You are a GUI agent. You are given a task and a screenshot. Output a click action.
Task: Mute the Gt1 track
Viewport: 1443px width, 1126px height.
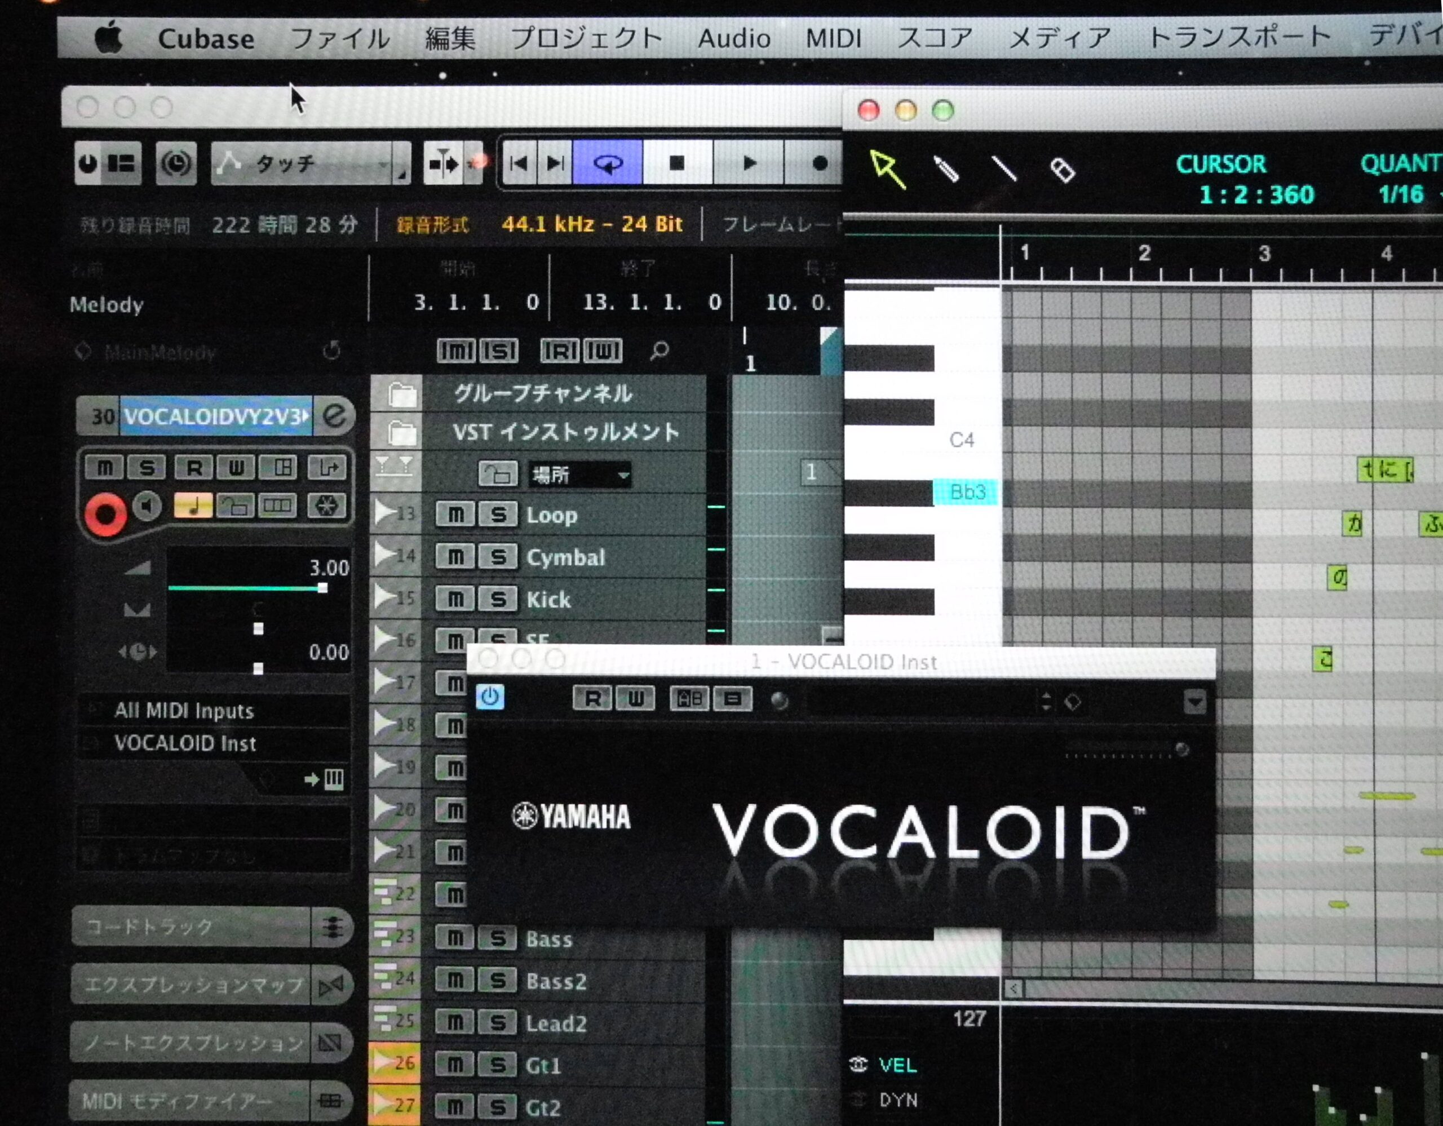tap(455, 1065)
